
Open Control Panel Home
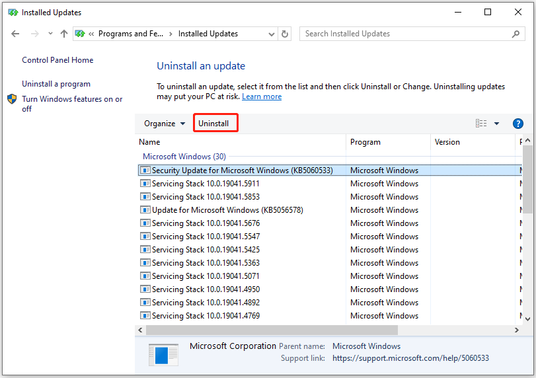(x=57, y=60)
